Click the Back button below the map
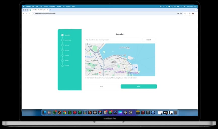This screenshot has height=129, width=218. point(101,87)
